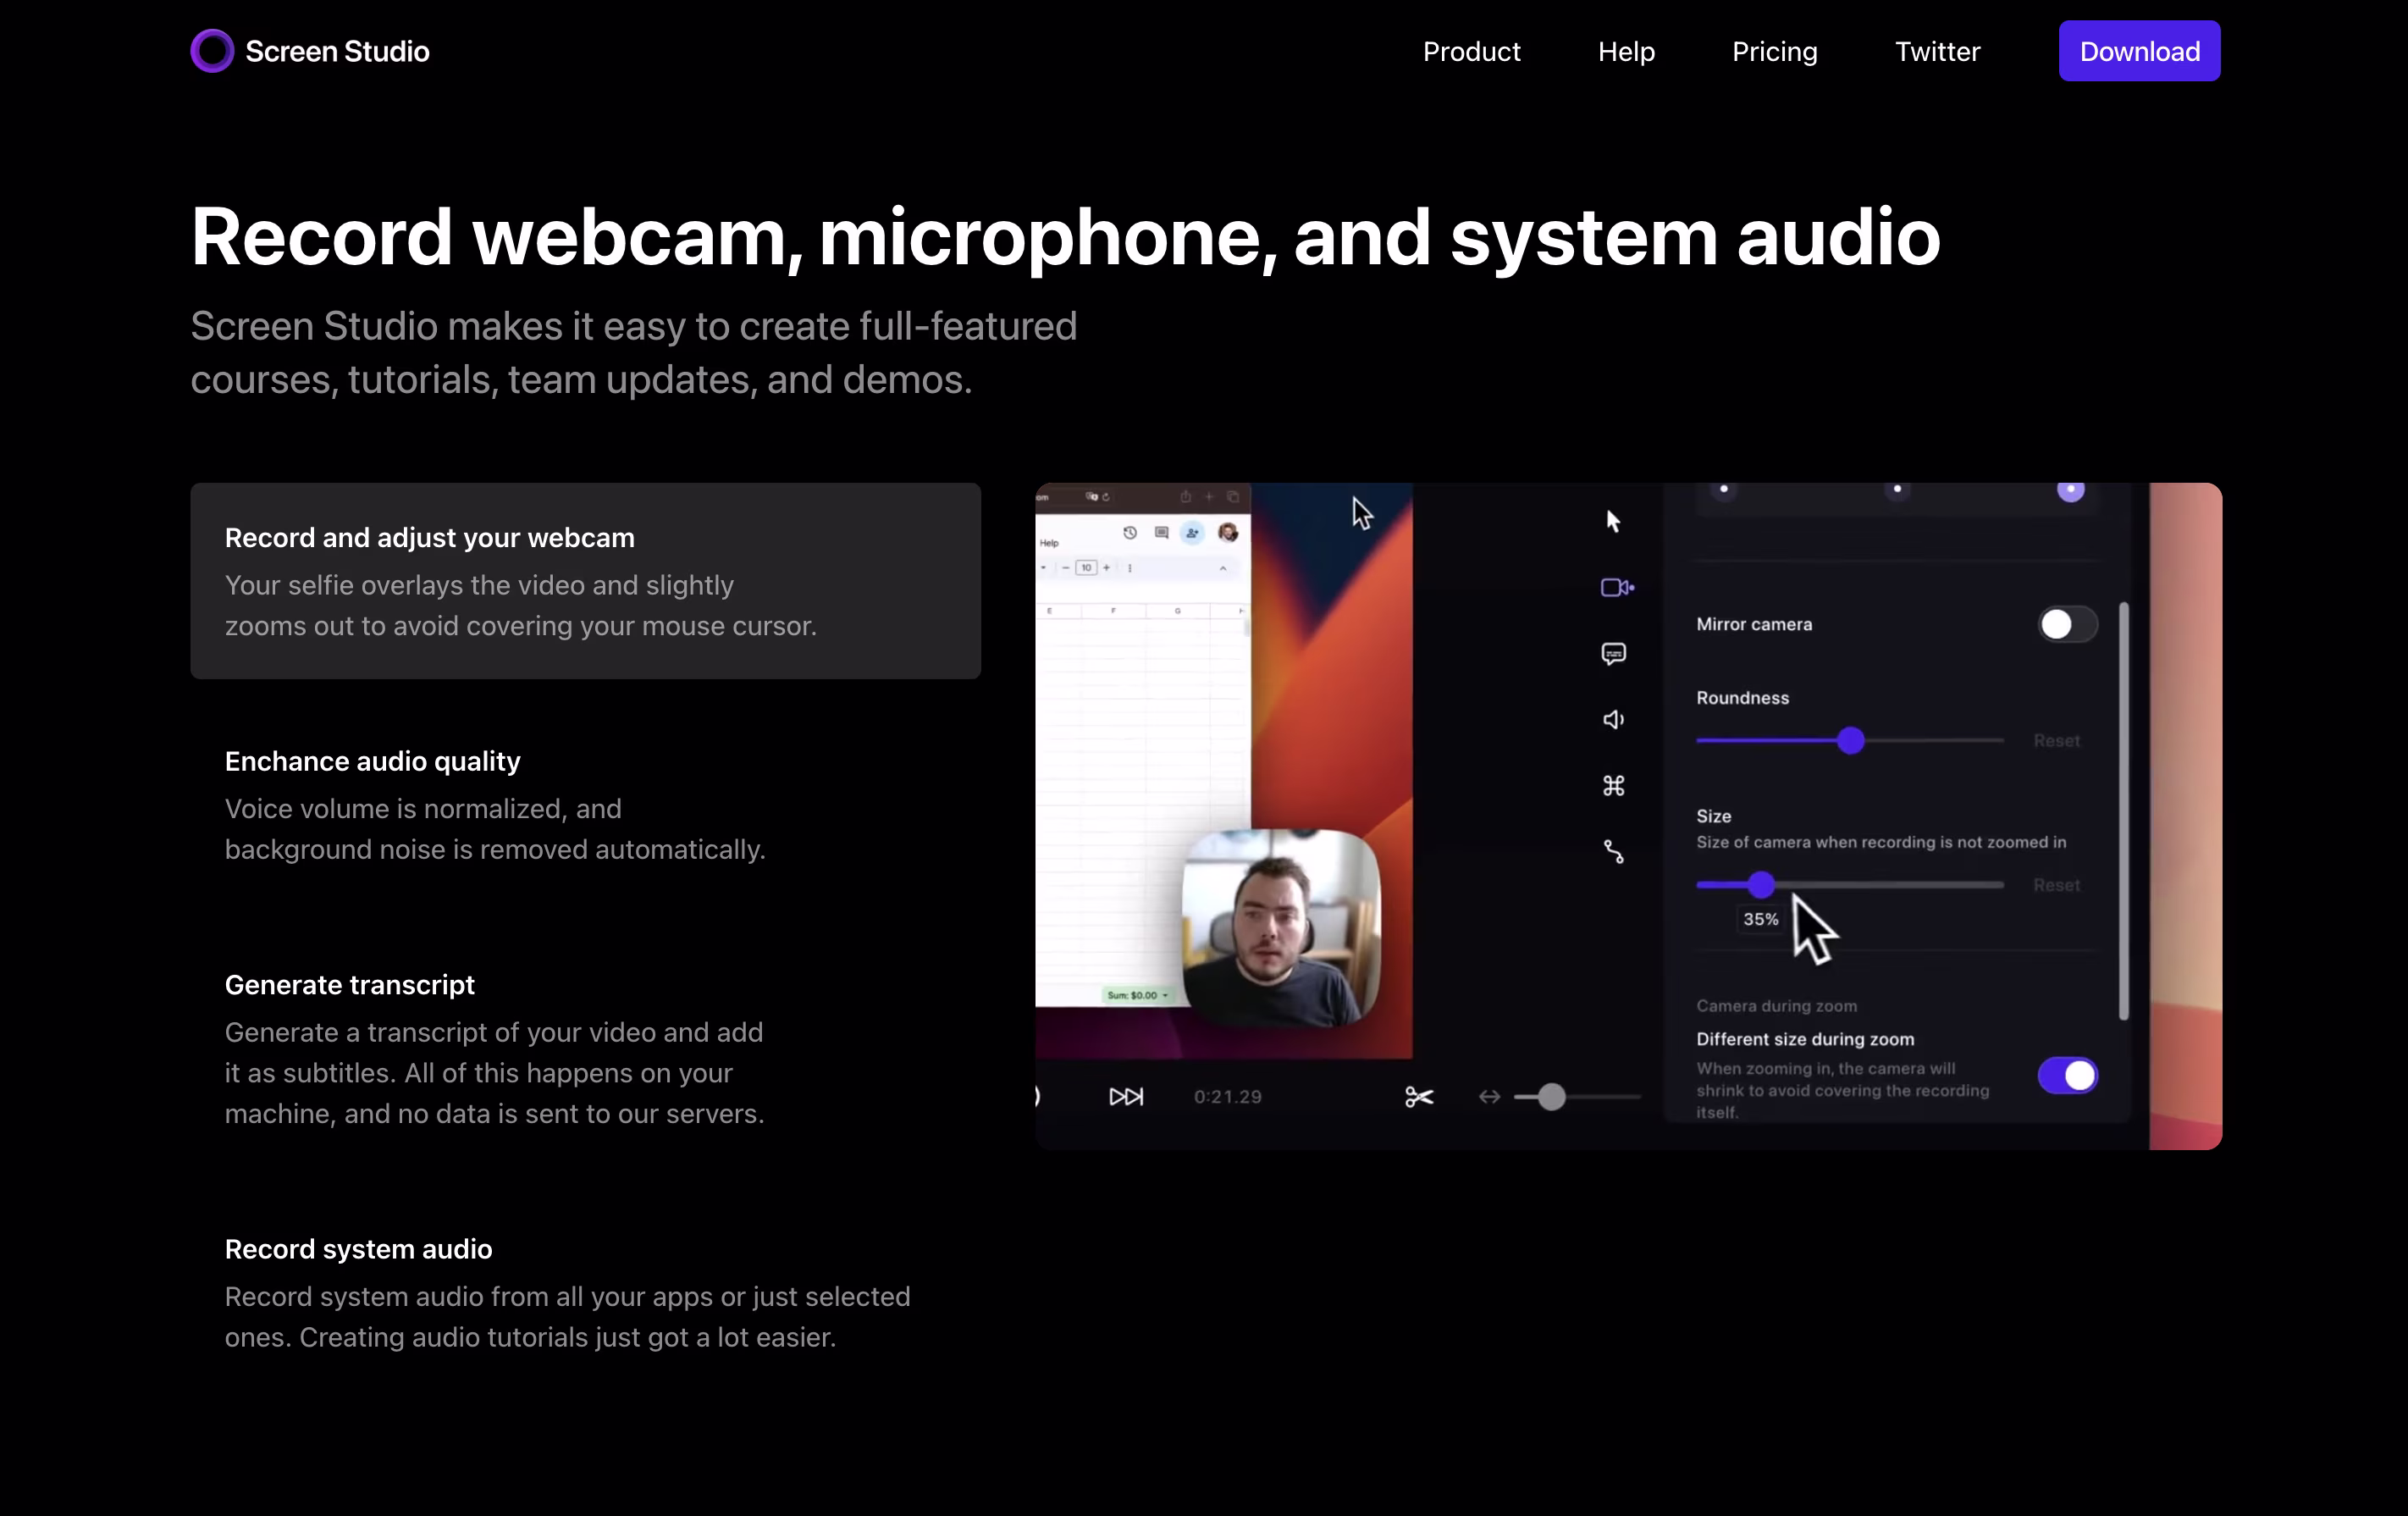This screenshot has width=2408, height=1516.
Task: Select 'Record and adjust your webcam' card
Action: [x=585, y=581]
